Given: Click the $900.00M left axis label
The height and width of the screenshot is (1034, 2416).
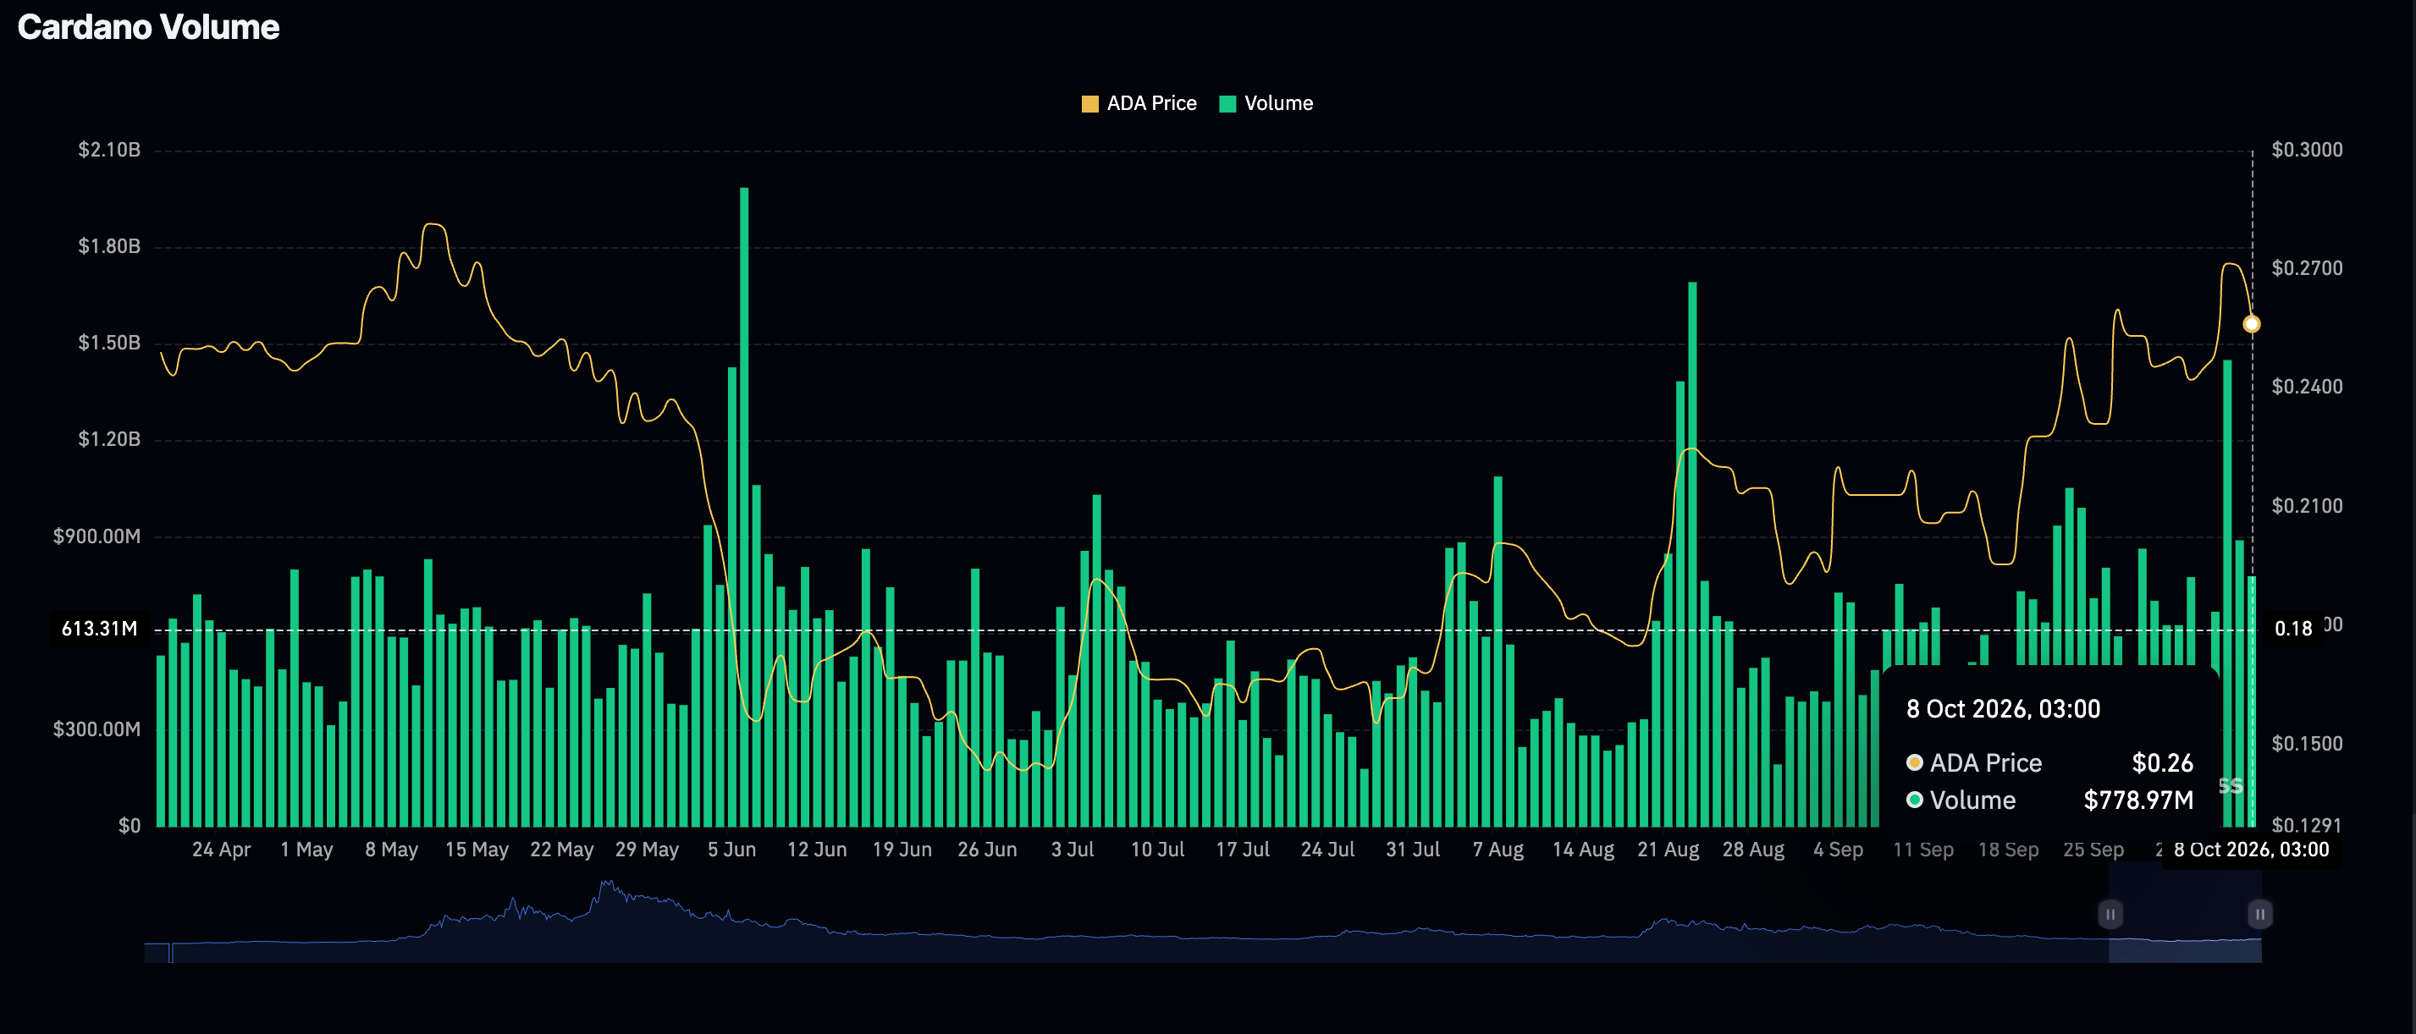Looking at the screenshot, I should tap(97, 536).
